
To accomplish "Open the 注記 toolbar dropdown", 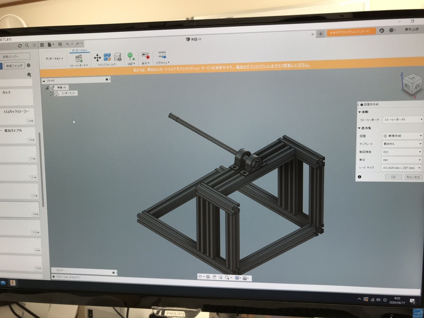I will 131,64.
